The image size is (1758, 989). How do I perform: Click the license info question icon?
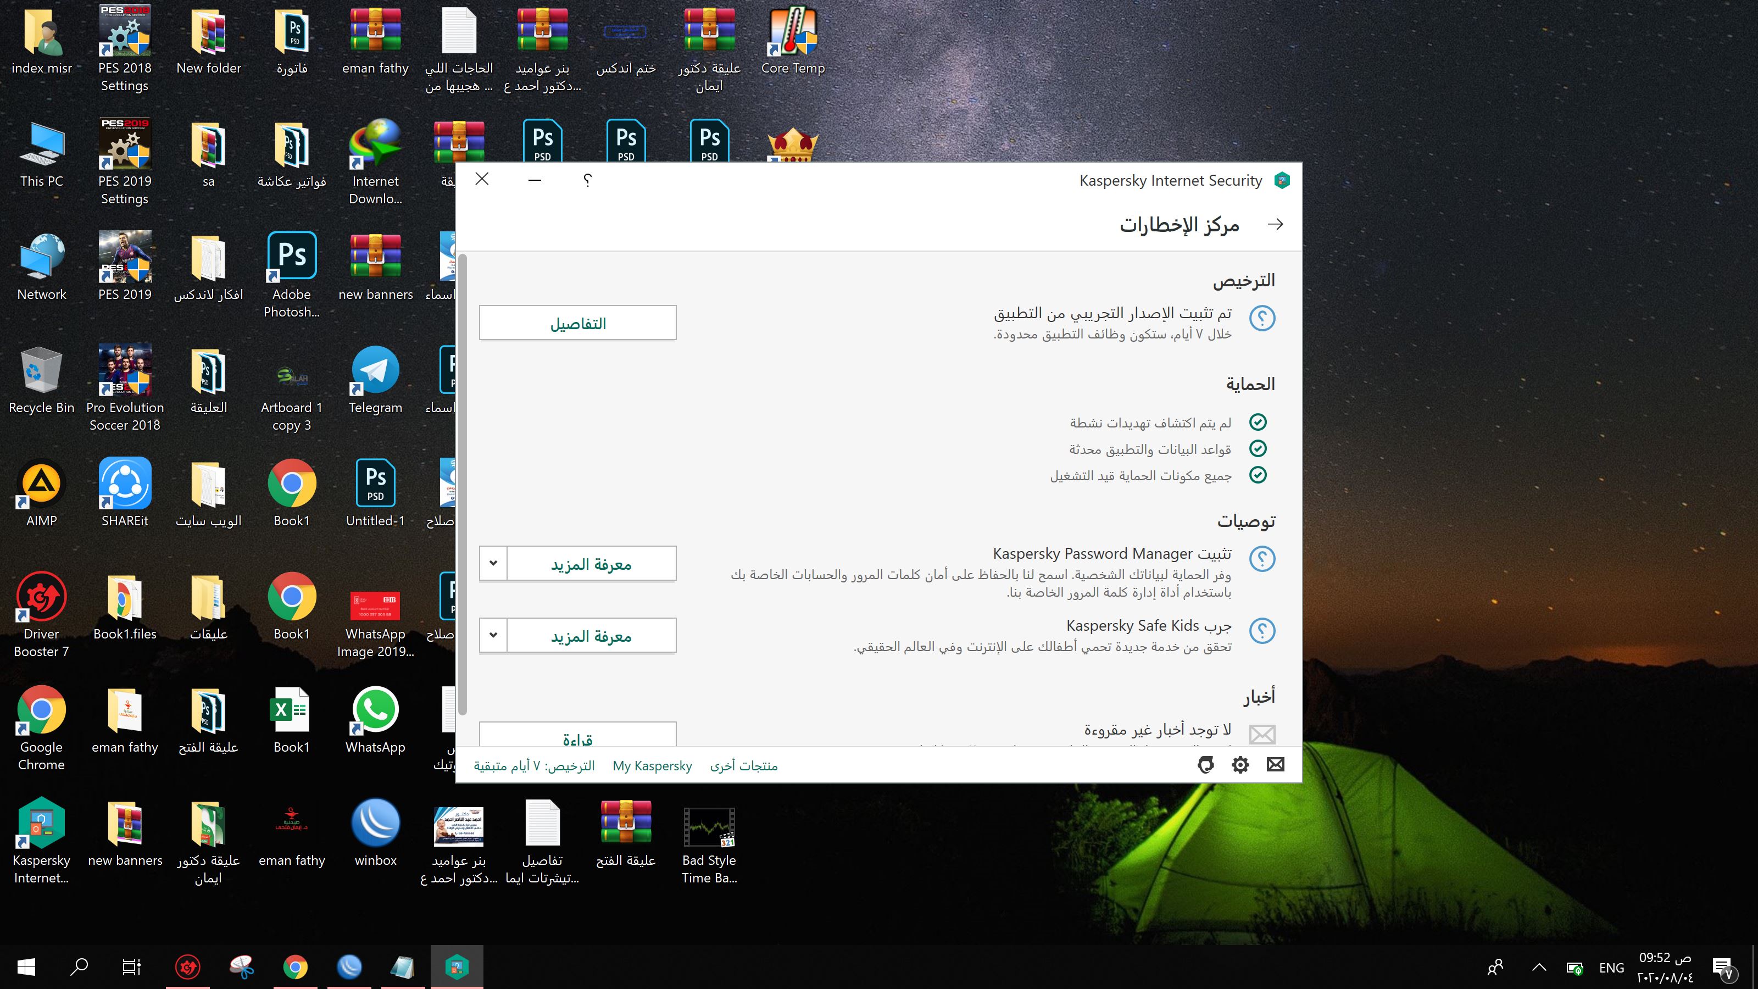[1262, 318]
